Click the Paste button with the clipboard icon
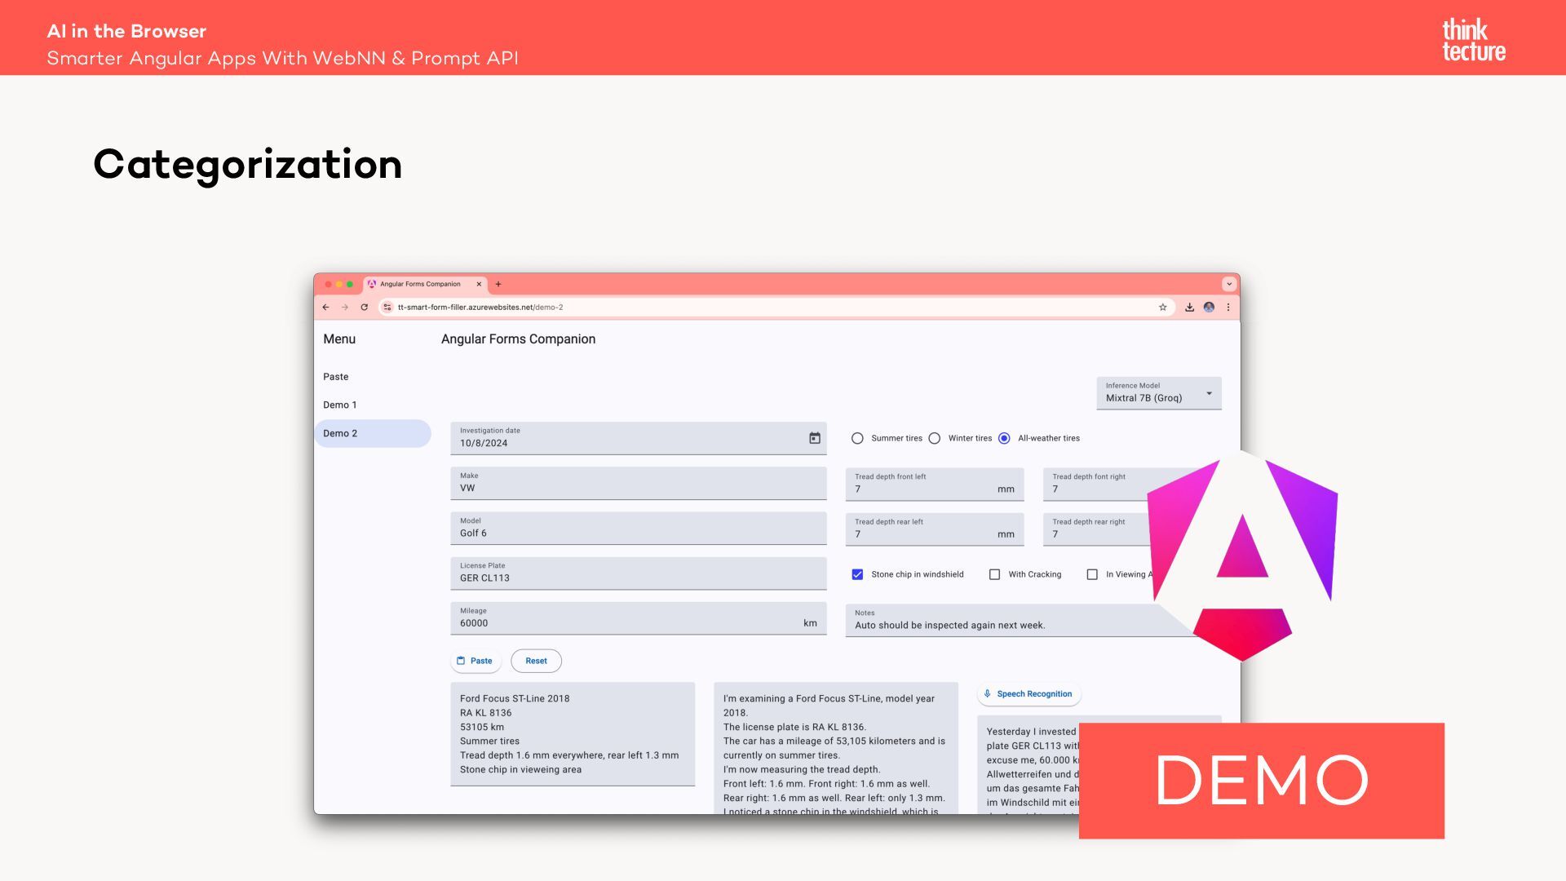This screenshot has height=881, width=1566. pyautogui.click(x=475, y=661)
